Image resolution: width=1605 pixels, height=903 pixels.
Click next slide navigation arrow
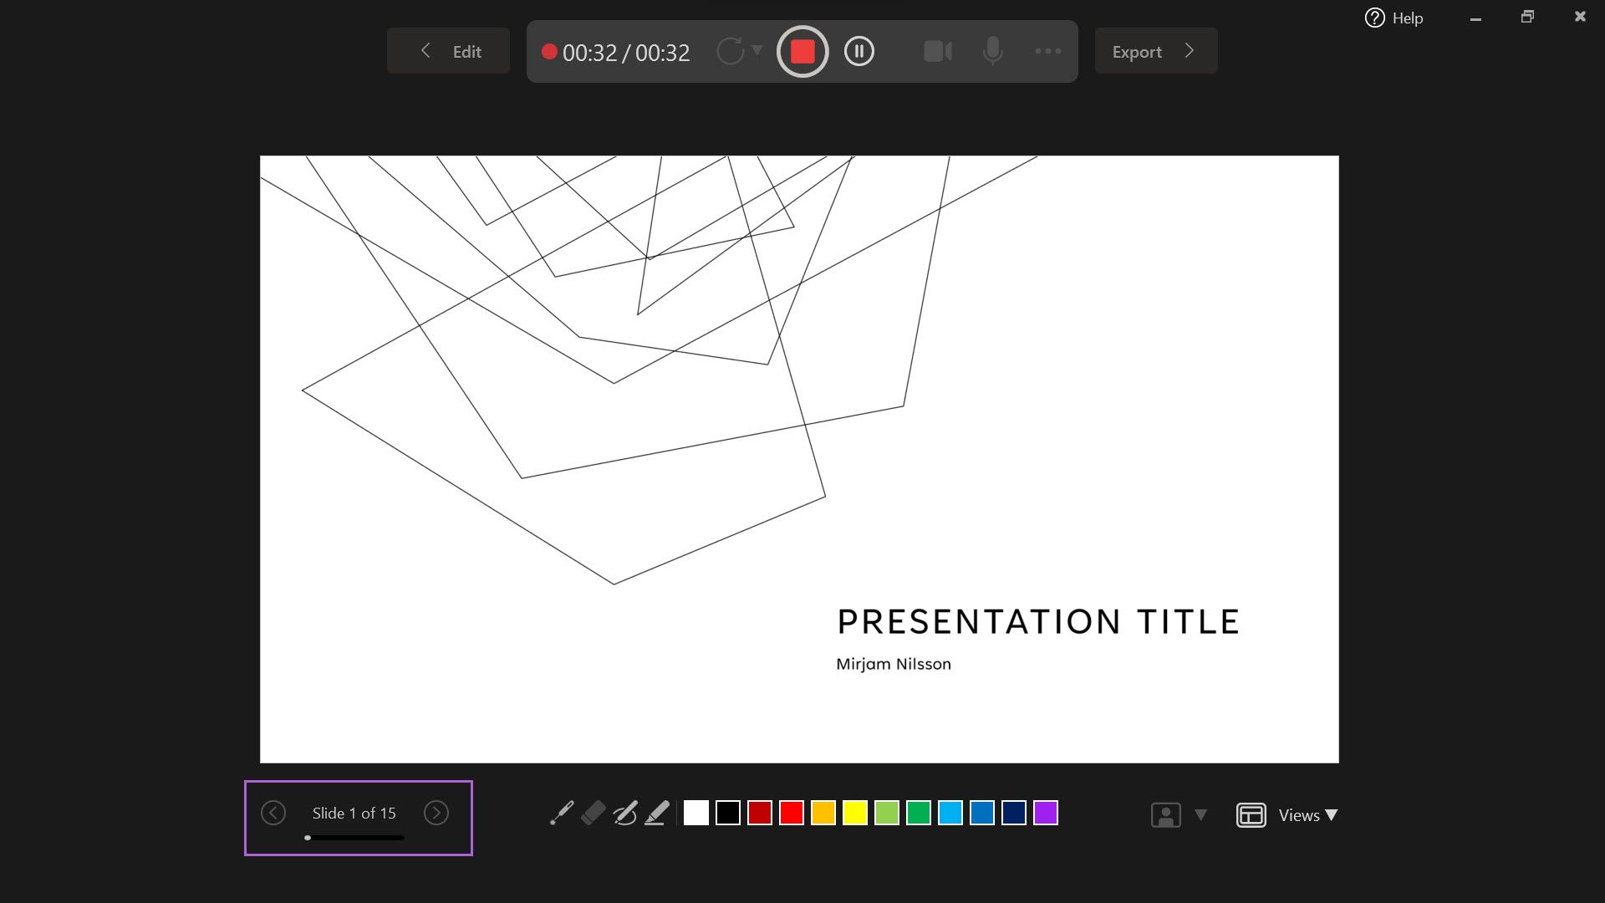pyautogui.click(x=436, y=814)
